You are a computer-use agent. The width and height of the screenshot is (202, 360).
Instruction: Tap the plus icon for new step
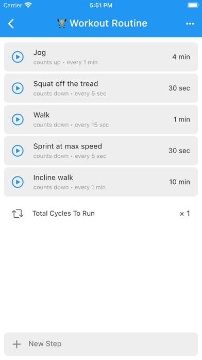pyautogui.click(x=16, y=344)
